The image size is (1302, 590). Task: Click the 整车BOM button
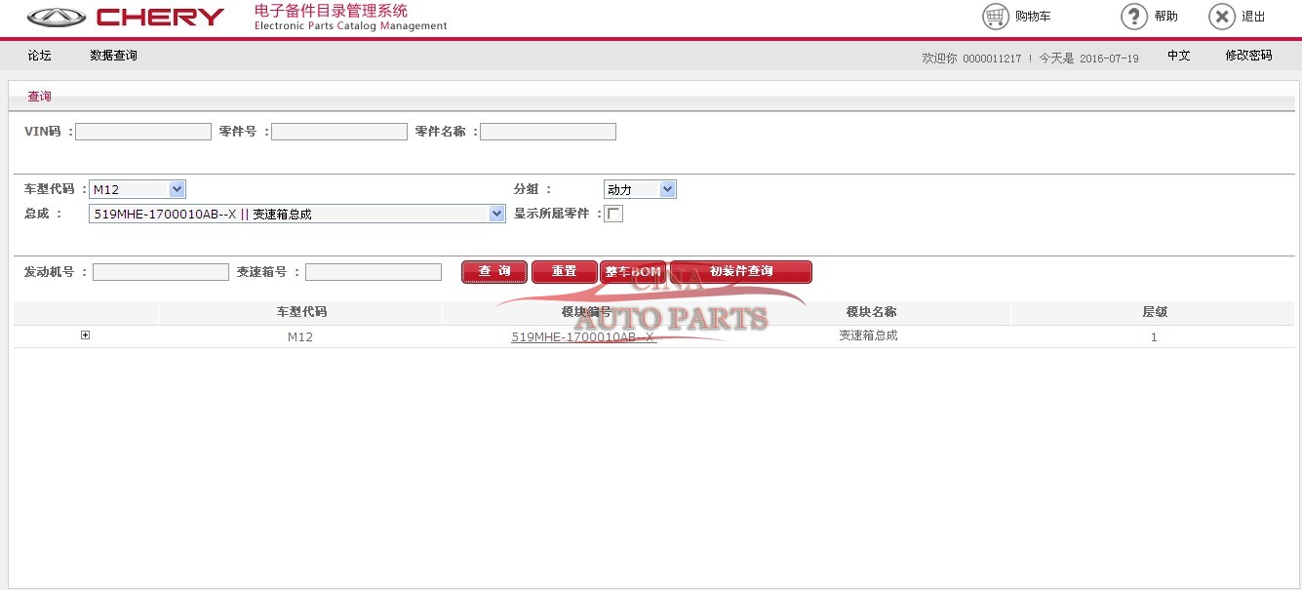[632, 271]
